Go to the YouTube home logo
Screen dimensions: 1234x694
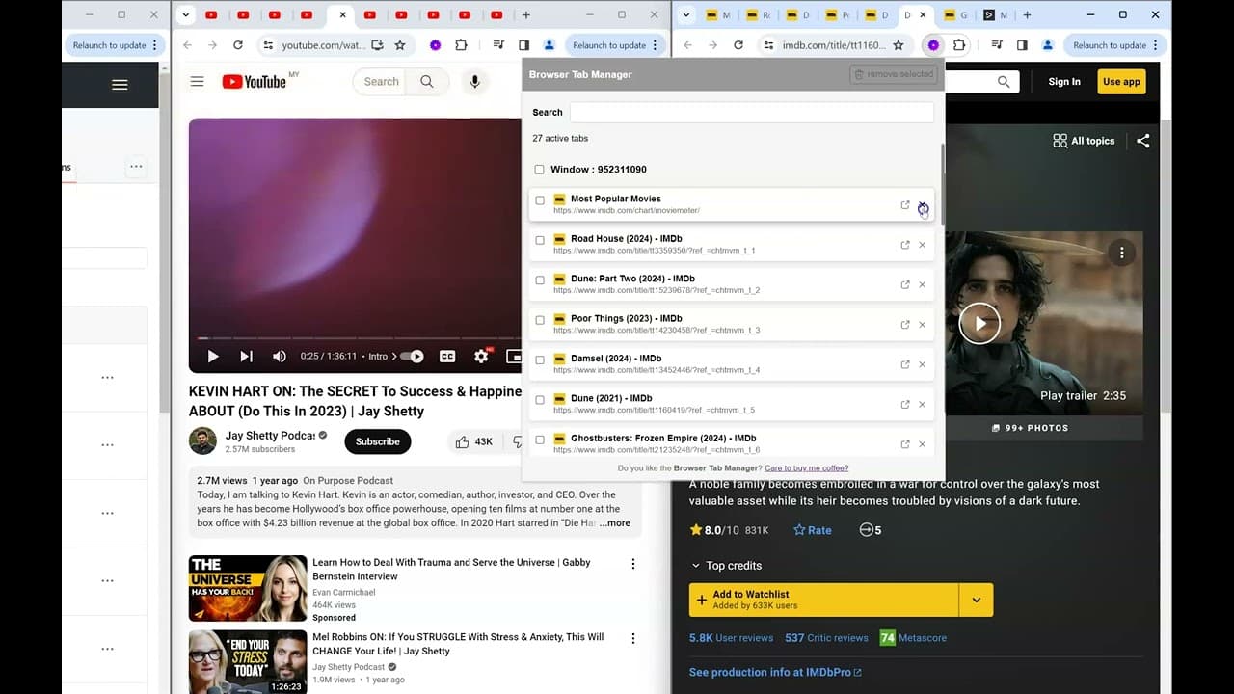pyautogui.click(x=254, y=82)
